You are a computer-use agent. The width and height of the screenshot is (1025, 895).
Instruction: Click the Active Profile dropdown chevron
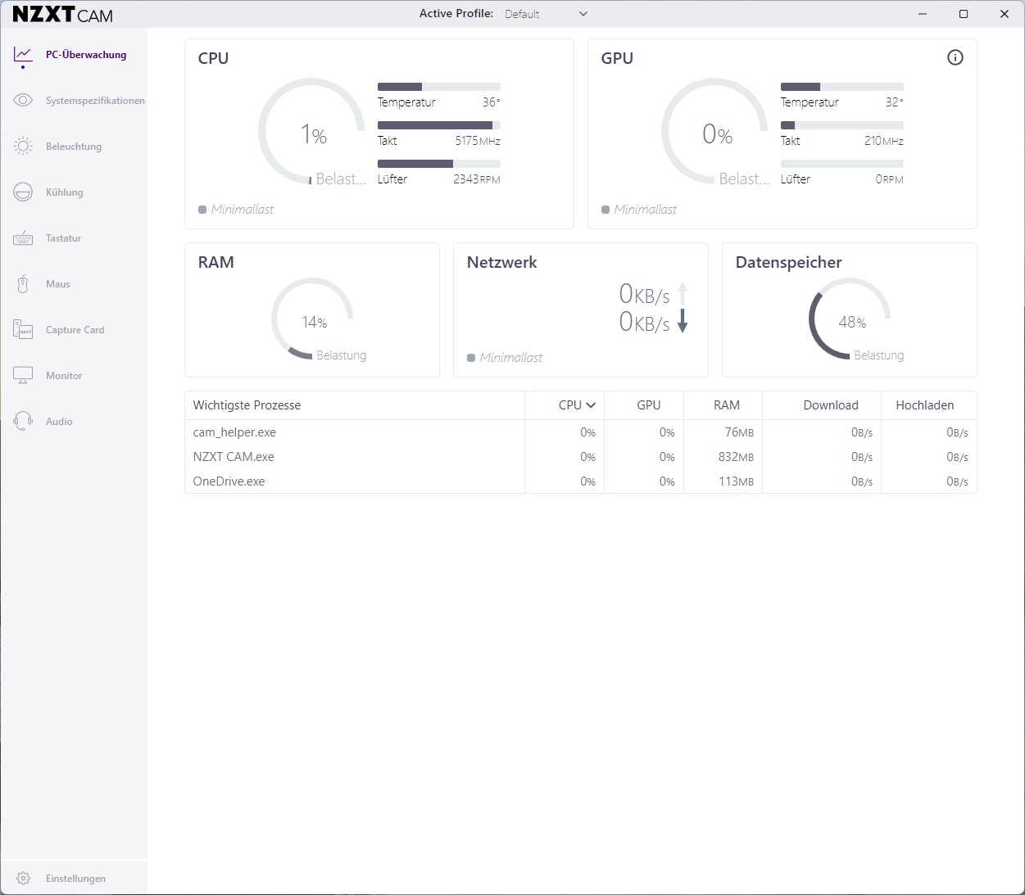point(583,14)
